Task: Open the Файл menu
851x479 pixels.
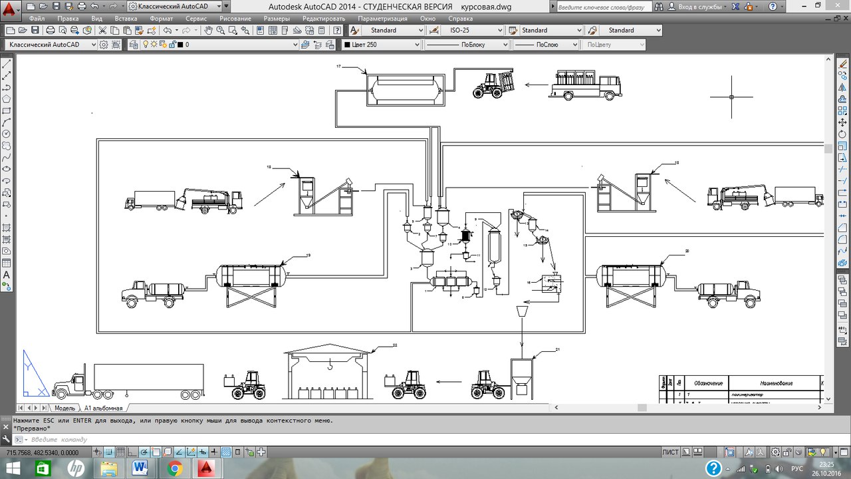Action: [36, 19]
